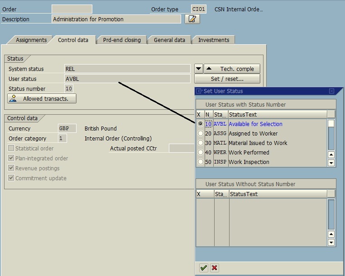The height and width of the screenshot is (276, 345).
Task: Expand the status down-arrow dropdown button
Action: pyautogui.click(x=198, y=69)
